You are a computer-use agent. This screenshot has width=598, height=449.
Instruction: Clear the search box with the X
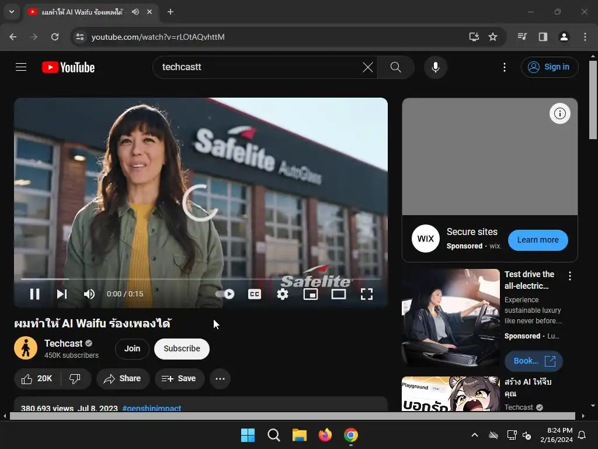[x=368, y=67]
